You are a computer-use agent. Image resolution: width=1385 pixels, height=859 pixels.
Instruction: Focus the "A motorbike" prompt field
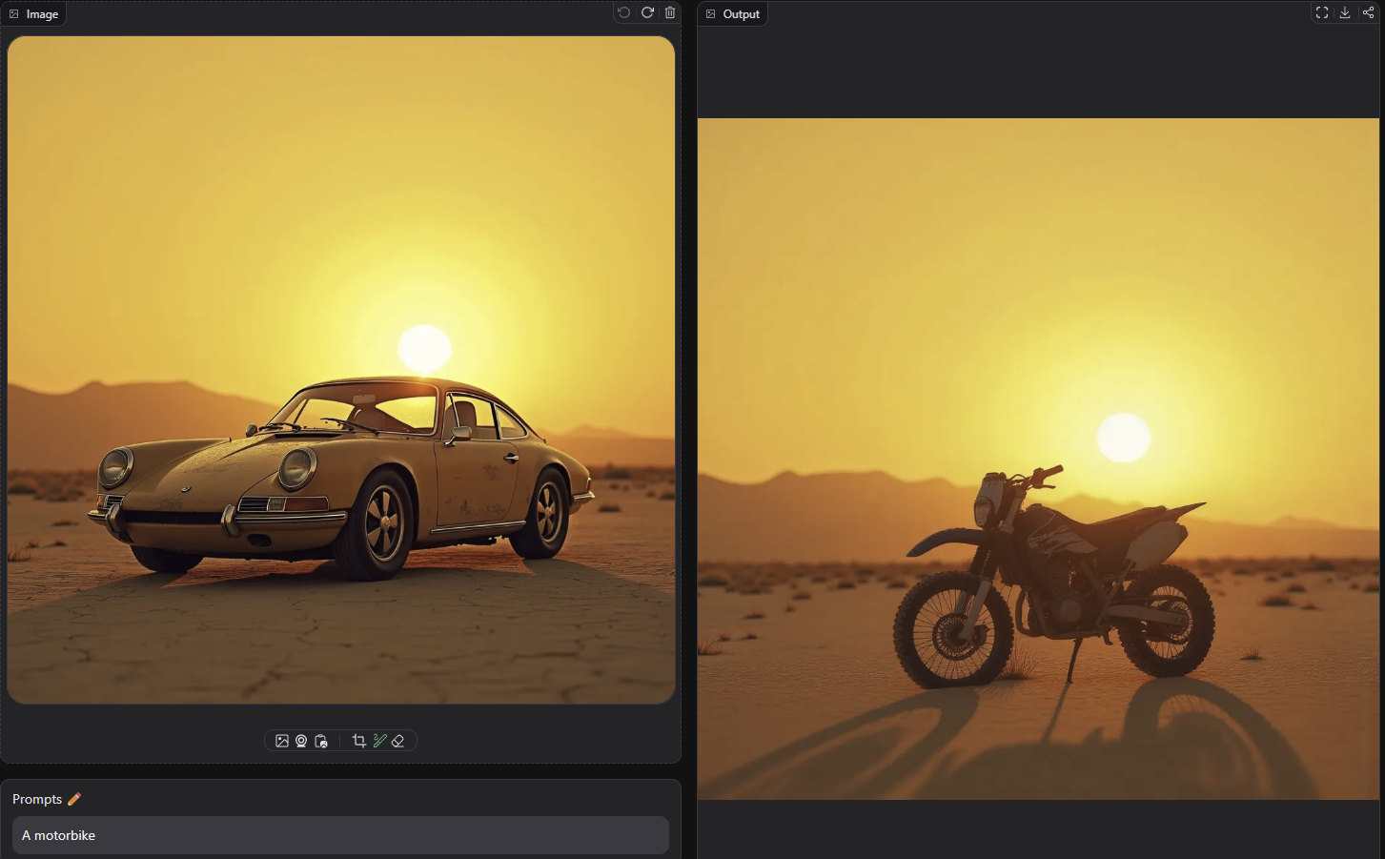(x=340, y=835)
